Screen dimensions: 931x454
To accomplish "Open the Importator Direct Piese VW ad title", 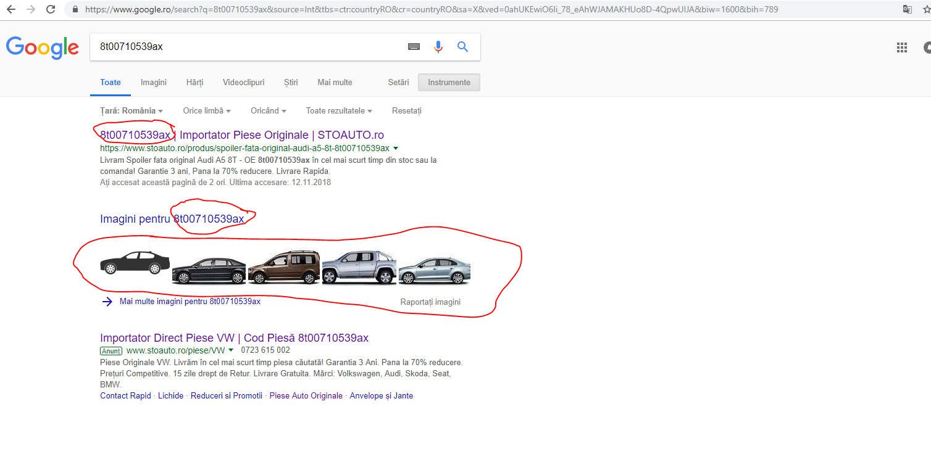I will [235, 338].
